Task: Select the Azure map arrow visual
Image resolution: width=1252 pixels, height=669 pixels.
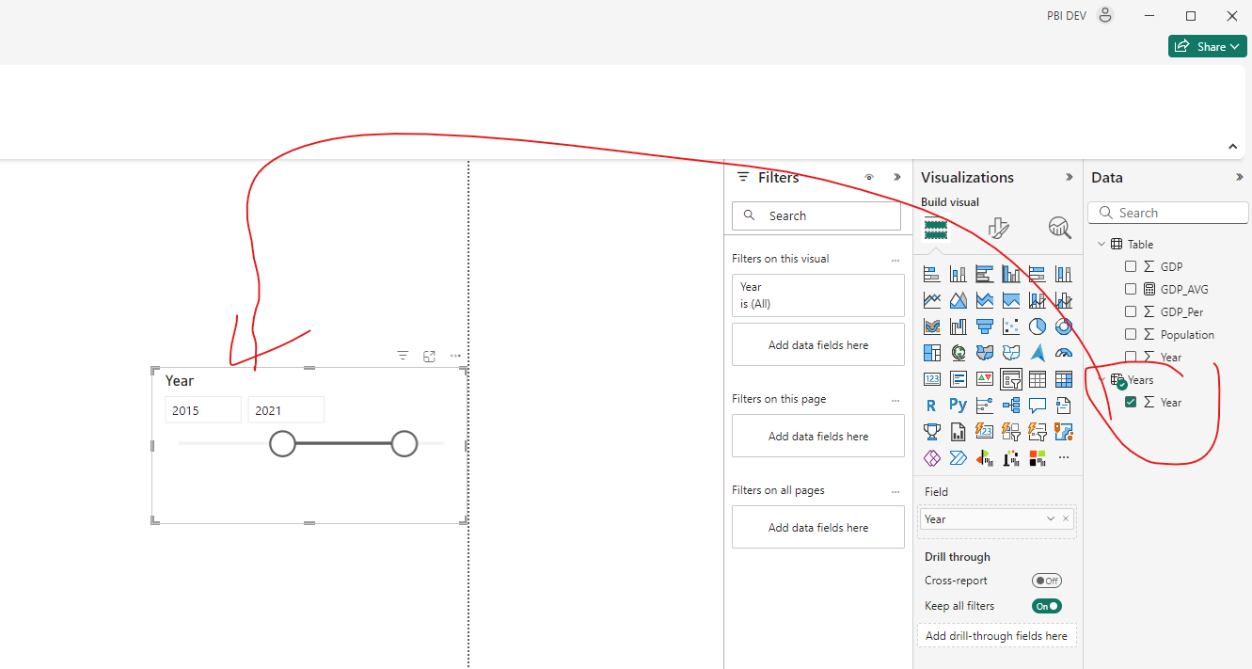Action: coord(1038,353)
